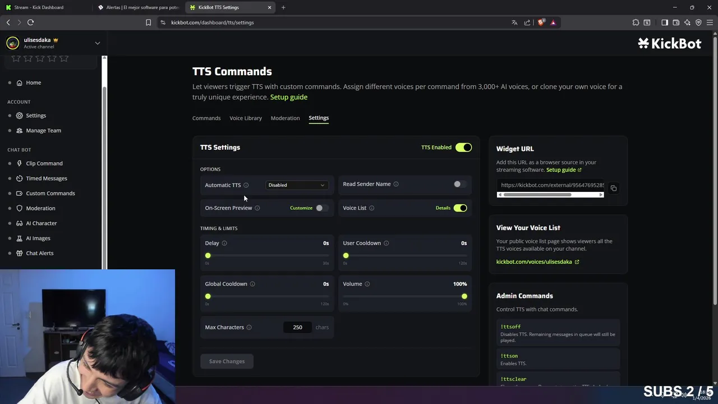Screen dimensions: 718x404
Task: Switch to the Moderation tab under TTS Commands
Action: click(x=285, y=118)
